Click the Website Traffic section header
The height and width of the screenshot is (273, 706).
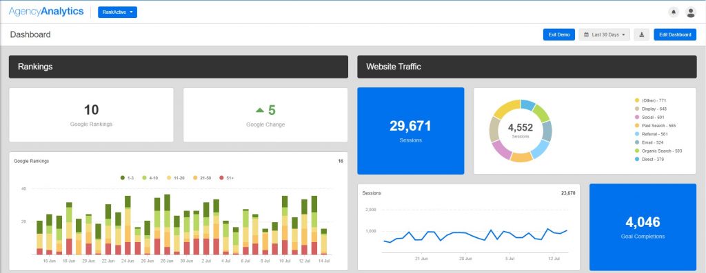point(527,67)
